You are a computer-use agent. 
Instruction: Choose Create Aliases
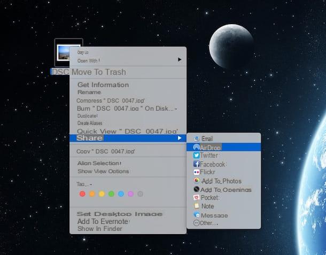[90, 123]
